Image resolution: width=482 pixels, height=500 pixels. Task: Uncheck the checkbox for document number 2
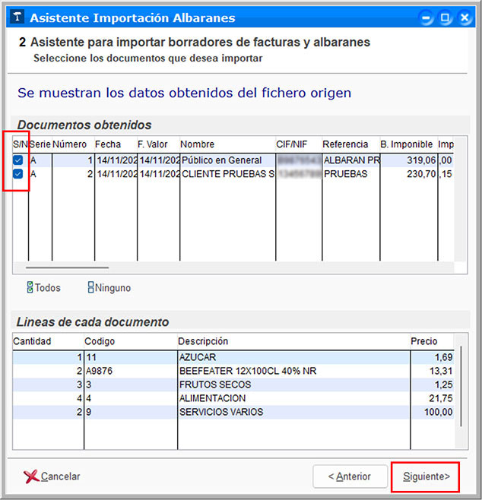pyautogui.click(x=18, y=174)
